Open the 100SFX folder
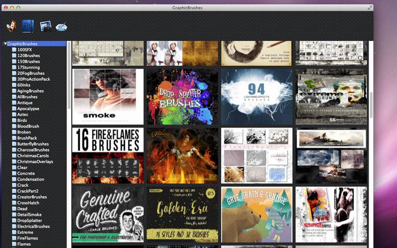The height and width of the screenshot is (248, 397). (24, 50)
